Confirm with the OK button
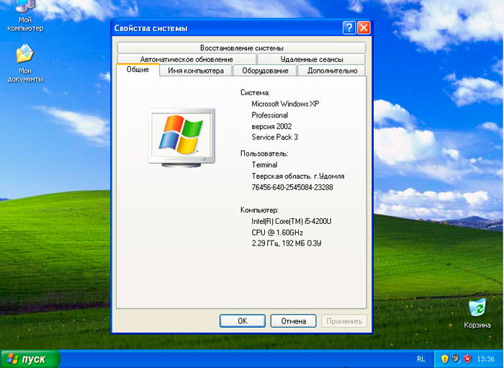This screenshot has height=368, width=504. [243, 320]
